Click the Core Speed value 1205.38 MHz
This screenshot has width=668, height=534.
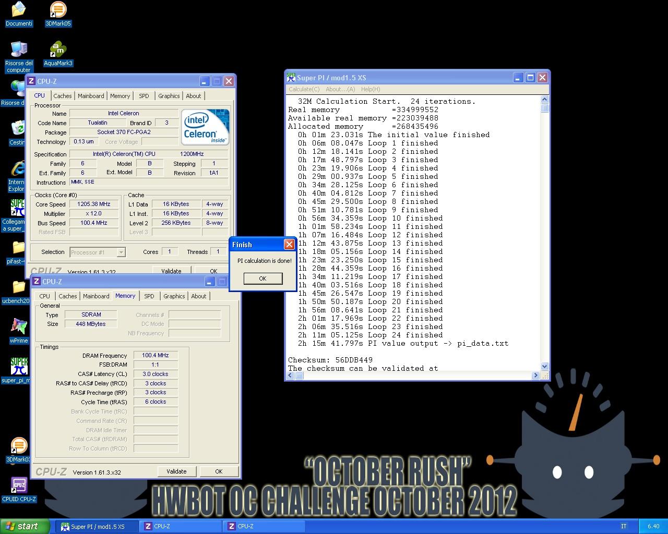(94, 204)
